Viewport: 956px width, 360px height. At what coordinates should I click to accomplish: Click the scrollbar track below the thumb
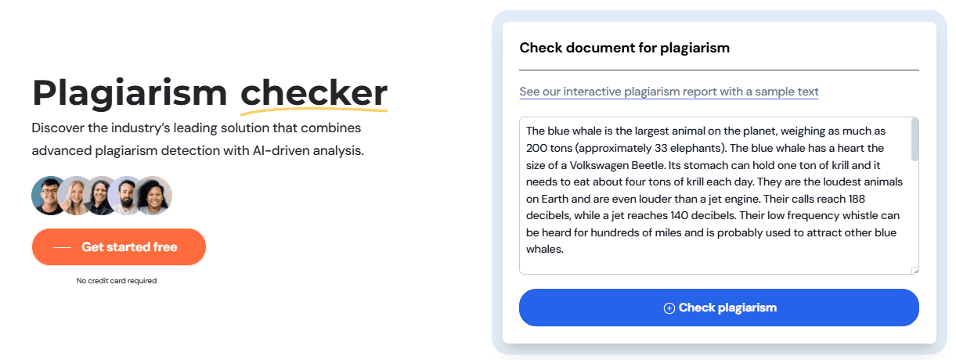coord(915,211)
